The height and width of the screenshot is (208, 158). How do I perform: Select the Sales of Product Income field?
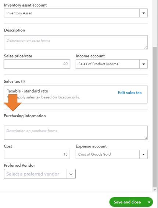coord(108,64)
